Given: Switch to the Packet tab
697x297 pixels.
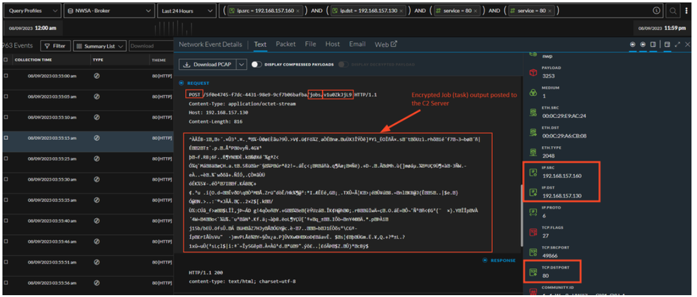Looking at the screenshot, I should tap(286, 44).
